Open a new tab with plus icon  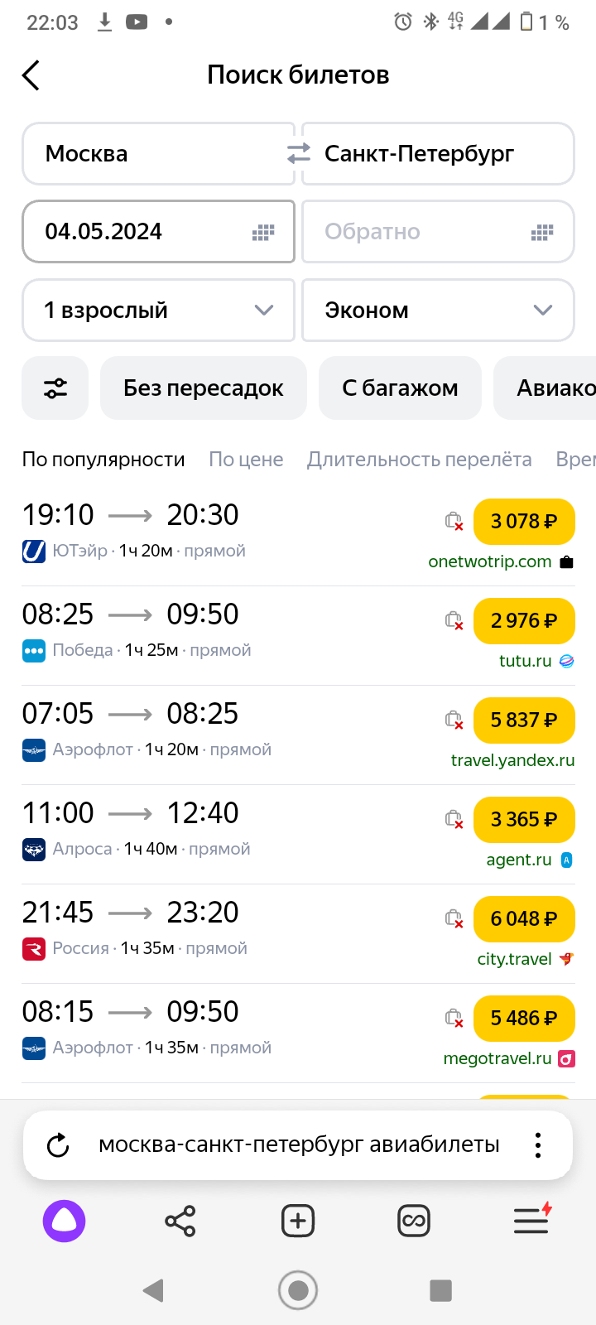(298, 1221)
